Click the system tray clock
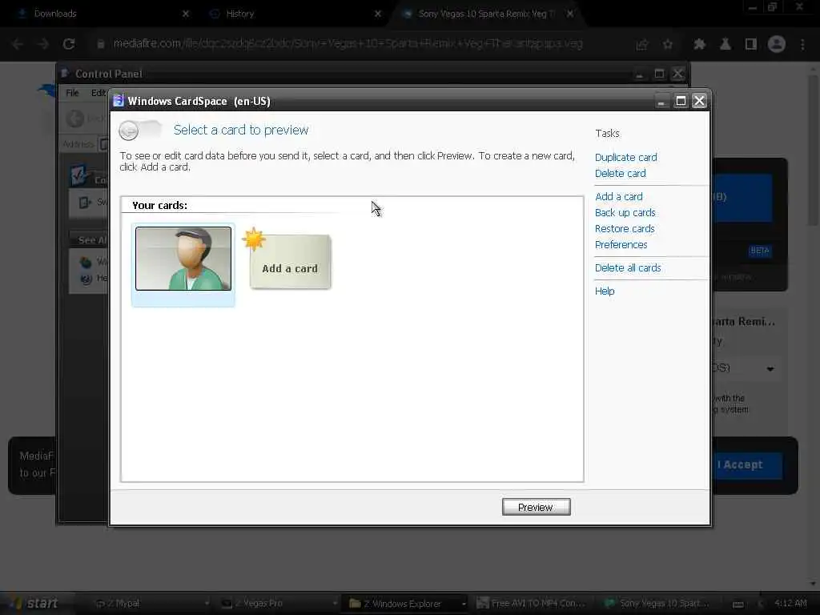Viewport: 820px width, 615px height. pyautogui.click(x=790, y=603)
